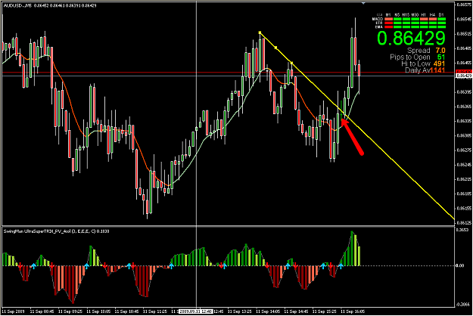
Task: Click the large green 0.86429 price display
Action: point(411,39)
